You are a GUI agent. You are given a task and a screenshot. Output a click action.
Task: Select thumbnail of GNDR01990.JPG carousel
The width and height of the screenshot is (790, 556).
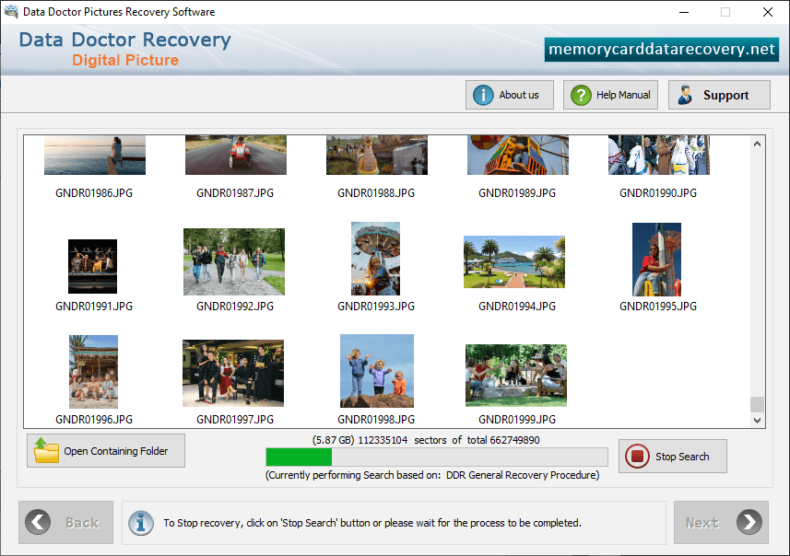659,155
